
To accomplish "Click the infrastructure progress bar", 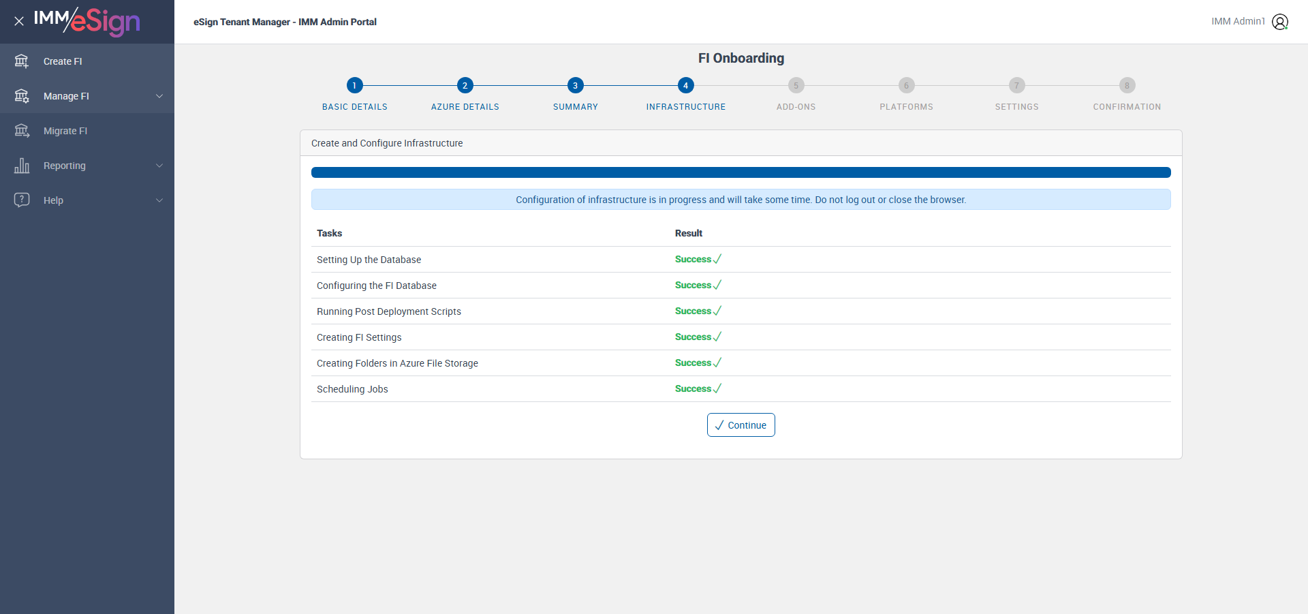I will tap(741, 172).
